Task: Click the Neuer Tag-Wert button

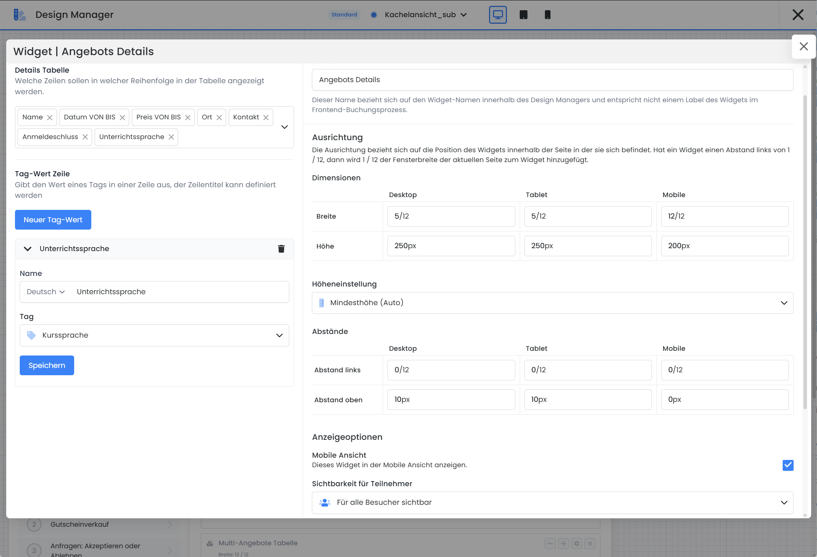Action: coord(52,219)
